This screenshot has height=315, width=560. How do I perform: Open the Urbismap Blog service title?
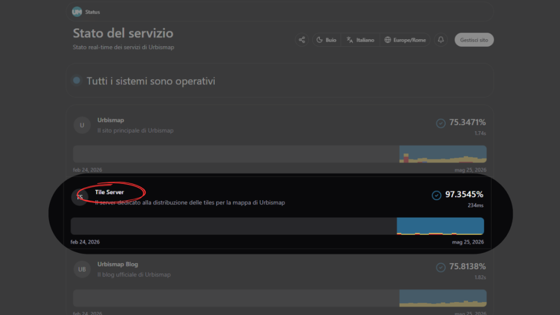click(x=117, y=264)
